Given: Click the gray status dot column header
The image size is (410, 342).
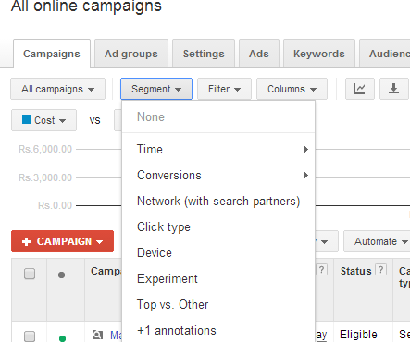Looking at the screenshot, I should pyautogui.click(x=61, y=275).
